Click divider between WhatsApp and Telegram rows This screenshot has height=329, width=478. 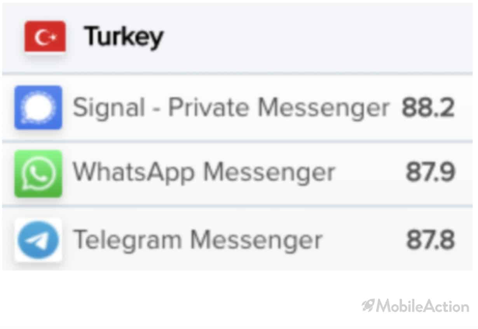coord(237,207)
